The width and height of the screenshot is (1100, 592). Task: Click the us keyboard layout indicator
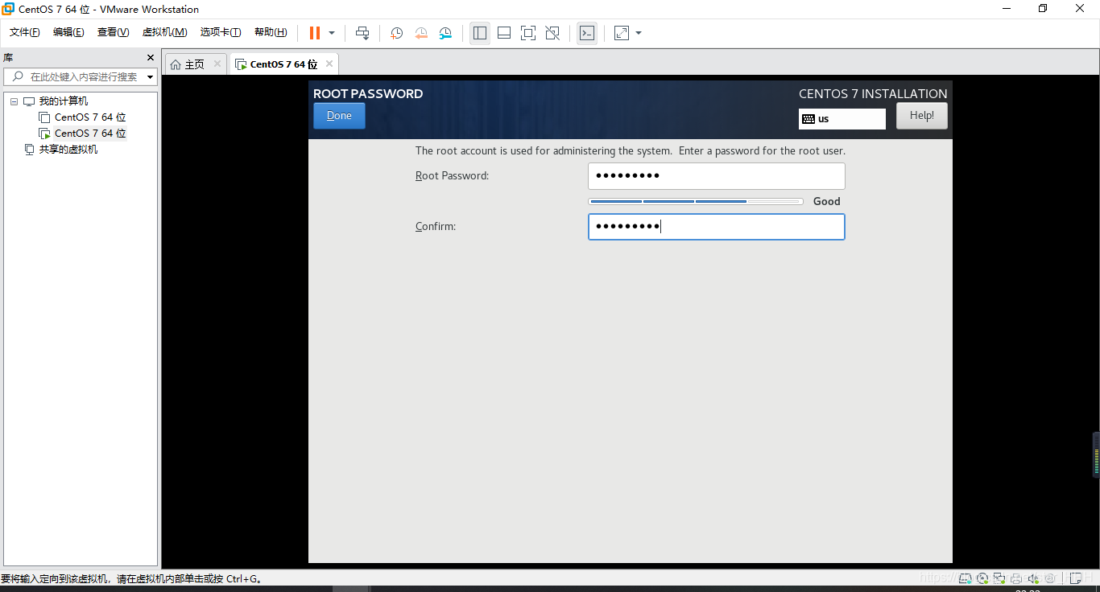click(x=842, y=119)
